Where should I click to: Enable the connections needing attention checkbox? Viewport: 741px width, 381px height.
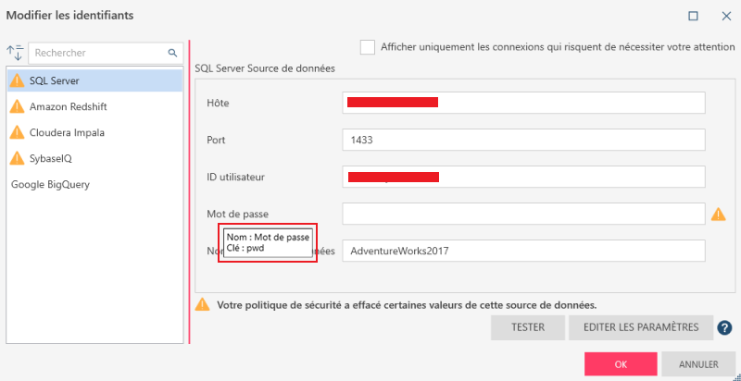[368, 47]
